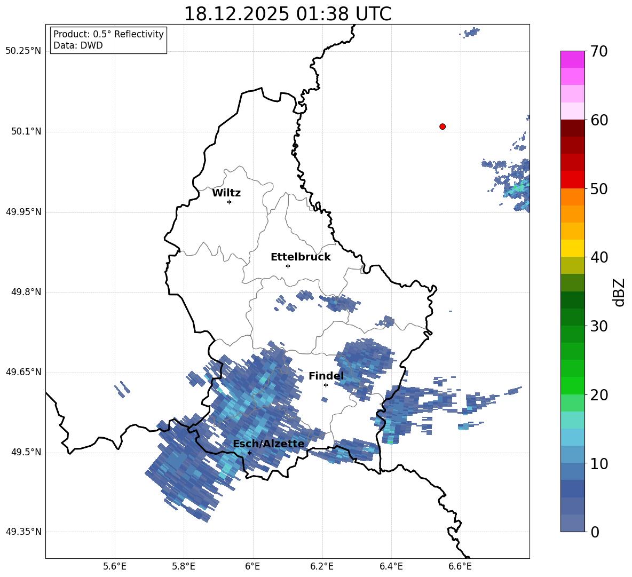This screenshot has height=577, width=632.
Task: Select the Ettelbruck label
Action: point(301,257)
